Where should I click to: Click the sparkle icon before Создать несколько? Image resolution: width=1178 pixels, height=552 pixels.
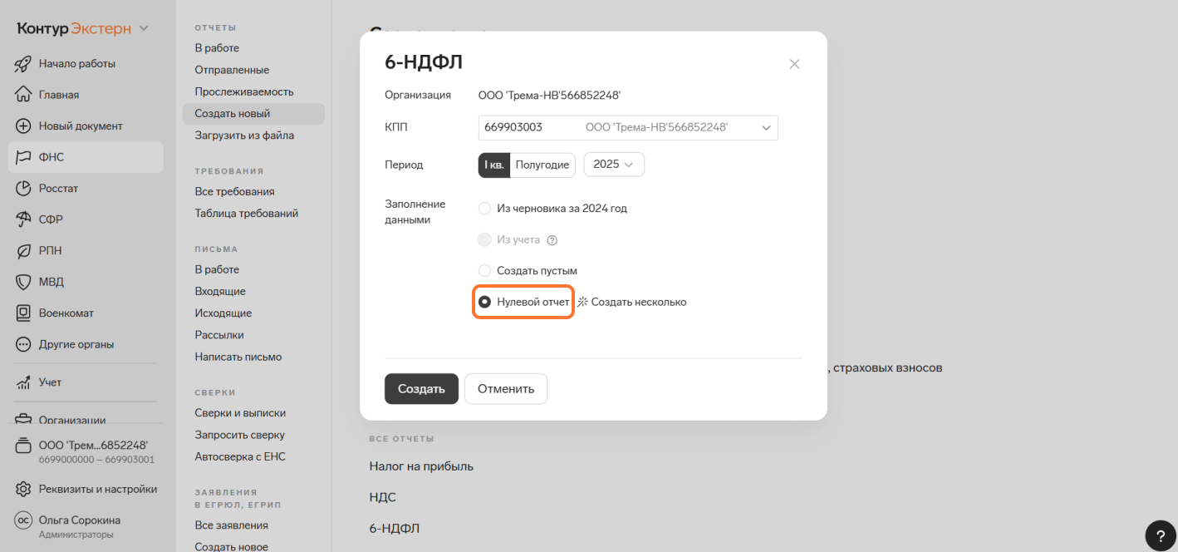[x=582, y=303]
